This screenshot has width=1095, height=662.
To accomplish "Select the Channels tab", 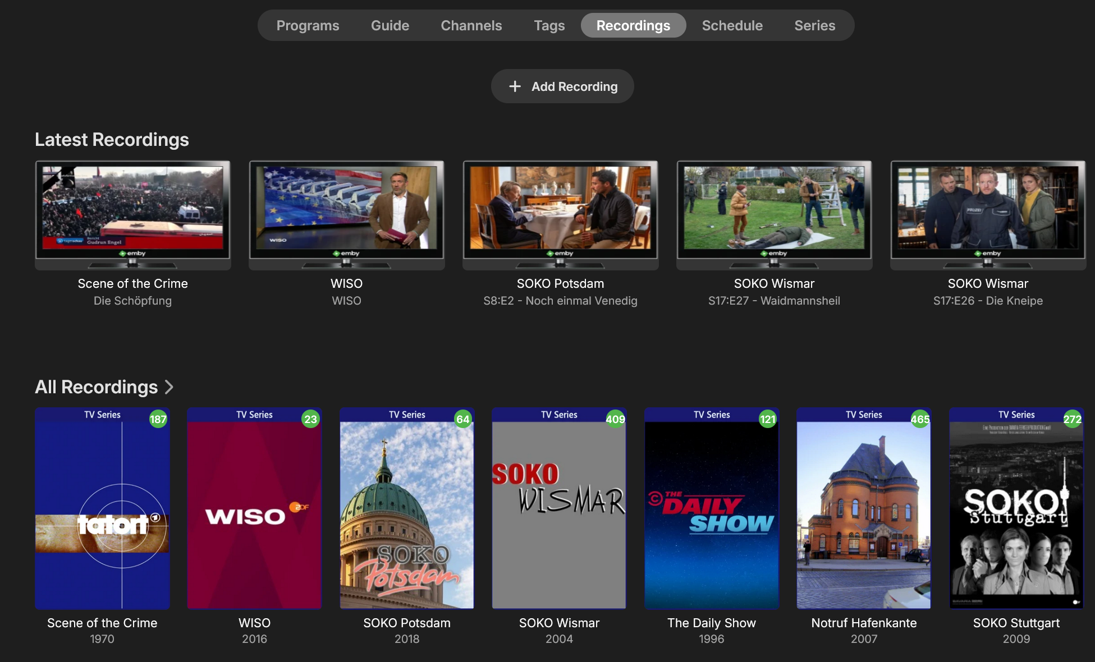I will [x=471, y=26].
